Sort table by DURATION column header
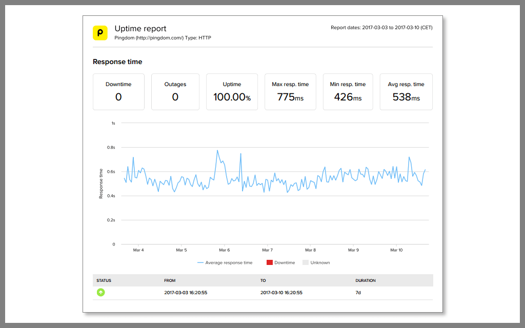 point(366,280)
